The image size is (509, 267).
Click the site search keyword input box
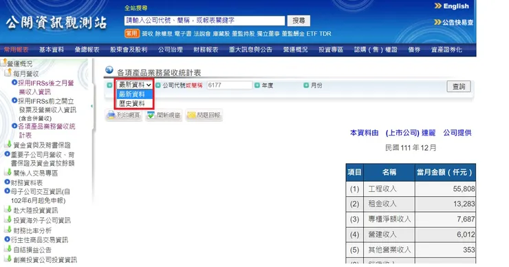(204, 21)
